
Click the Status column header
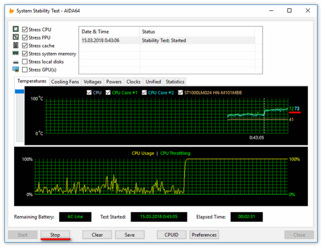(197, 32)
